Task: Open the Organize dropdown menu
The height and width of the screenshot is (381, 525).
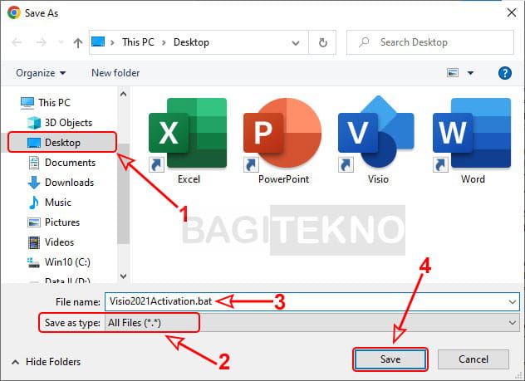Action: (41, 72)
